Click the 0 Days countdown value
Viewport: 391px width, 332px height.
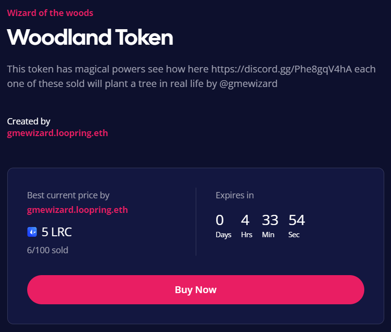[x=220, y=221]
